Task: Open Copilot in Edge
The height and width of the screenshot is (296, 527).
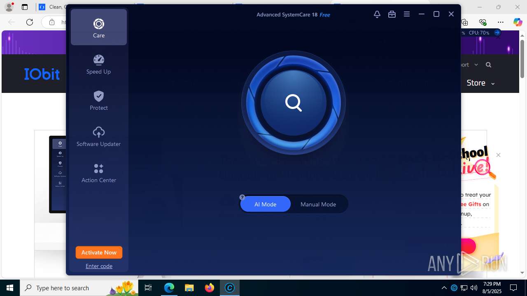Action: [518, 22]
